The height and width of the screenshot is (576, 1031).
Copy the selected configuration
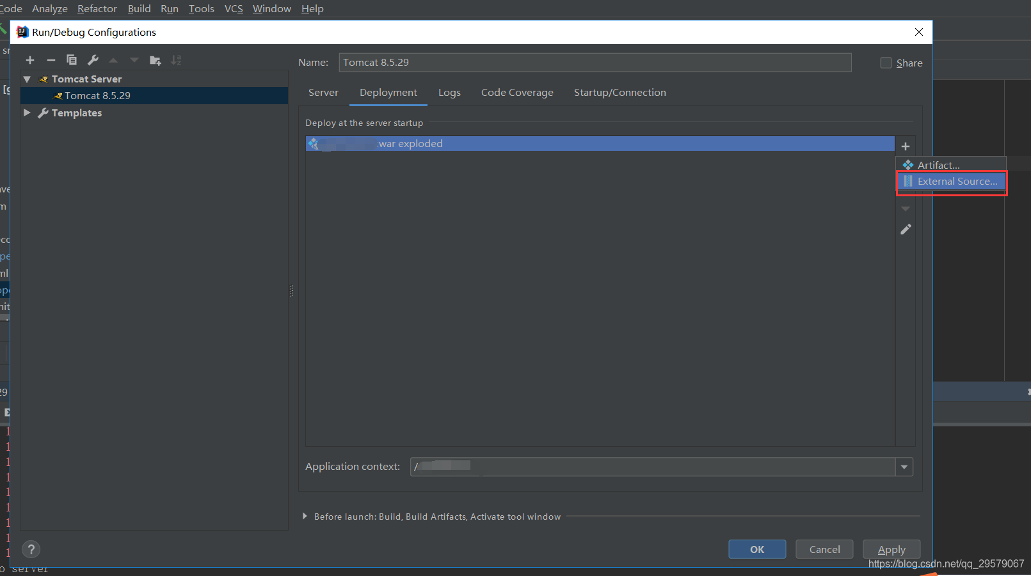[x=72, y=60]
